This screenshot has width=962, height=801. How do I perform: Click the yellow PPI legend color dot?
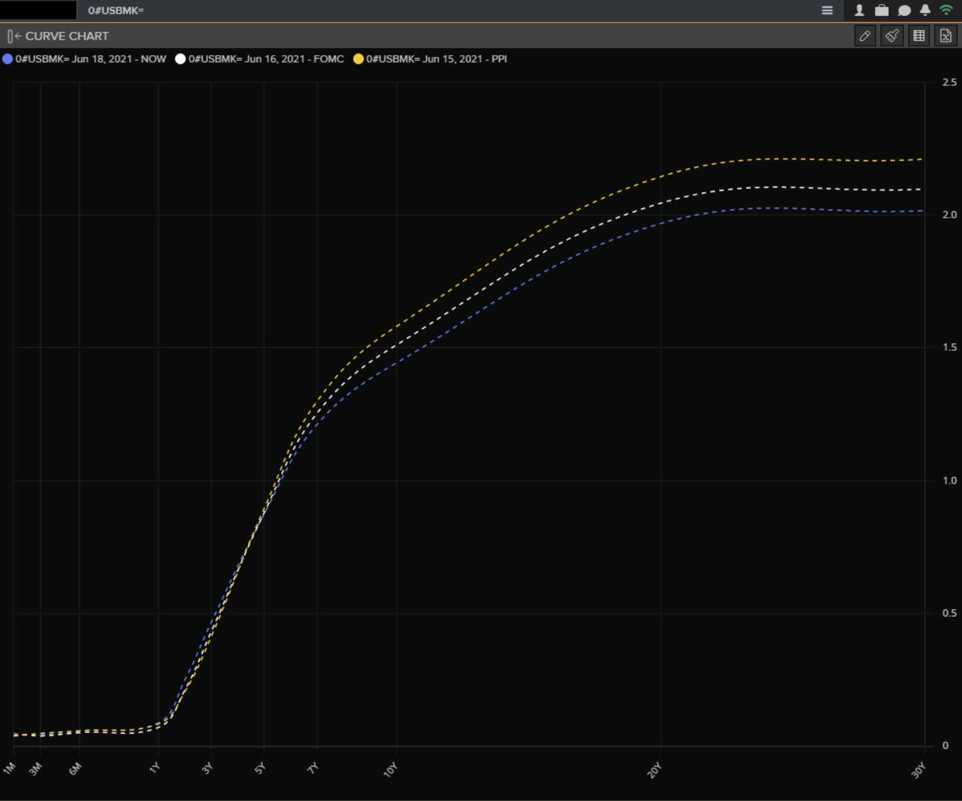(358, 59)
